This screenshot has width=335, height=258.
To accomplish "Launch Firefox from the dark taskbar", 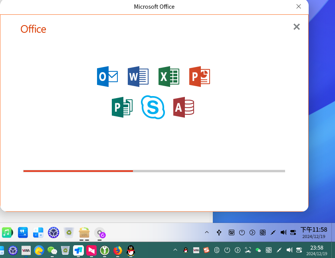I will point(118,250).
